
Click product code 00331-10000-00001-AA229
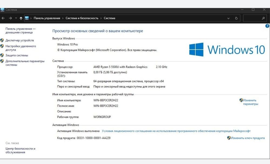pos(93,138)
